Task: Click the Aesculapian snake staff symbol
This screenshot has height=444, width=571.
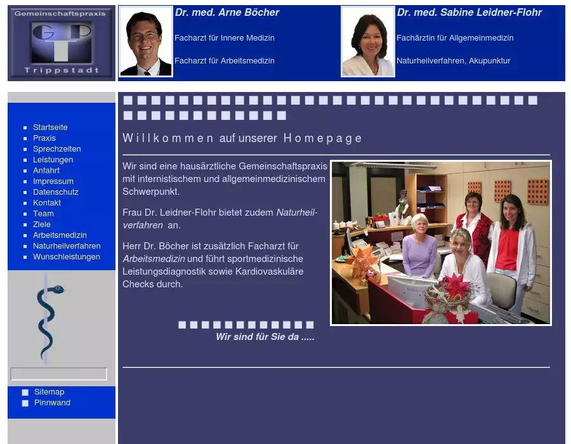Action: pos(46,317)
